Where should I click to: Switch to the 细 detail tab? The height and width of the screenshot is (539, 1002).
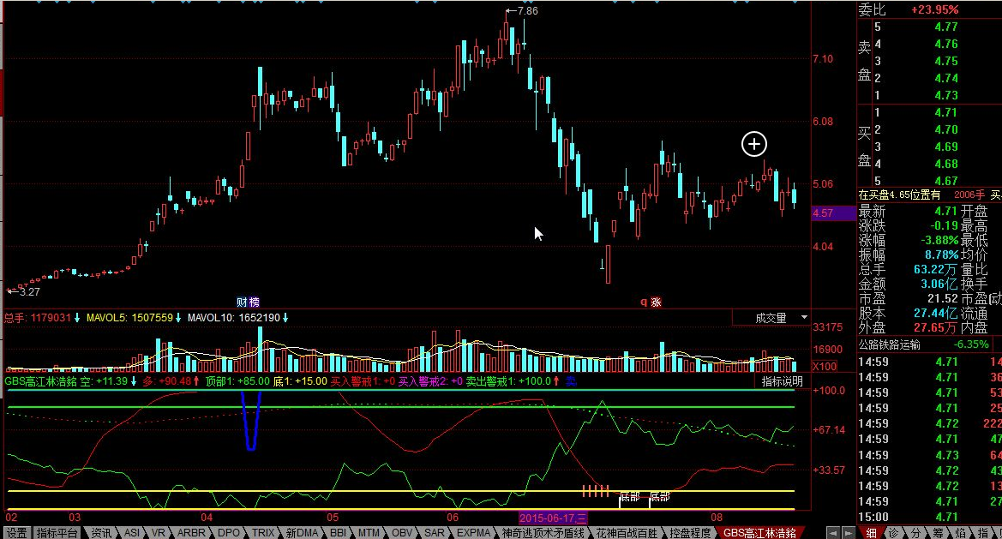coord(870,533)
